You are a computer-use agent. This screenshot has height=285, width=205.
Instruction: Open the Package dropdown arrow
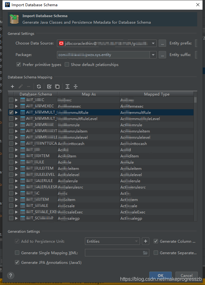[x=153, y=55]
